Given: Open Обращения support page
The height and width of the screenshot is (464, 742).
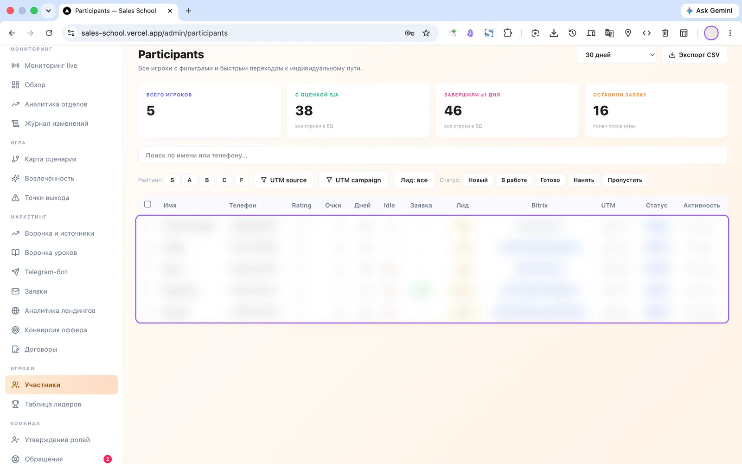Looking at the screenshot, I should click(44, 459).
